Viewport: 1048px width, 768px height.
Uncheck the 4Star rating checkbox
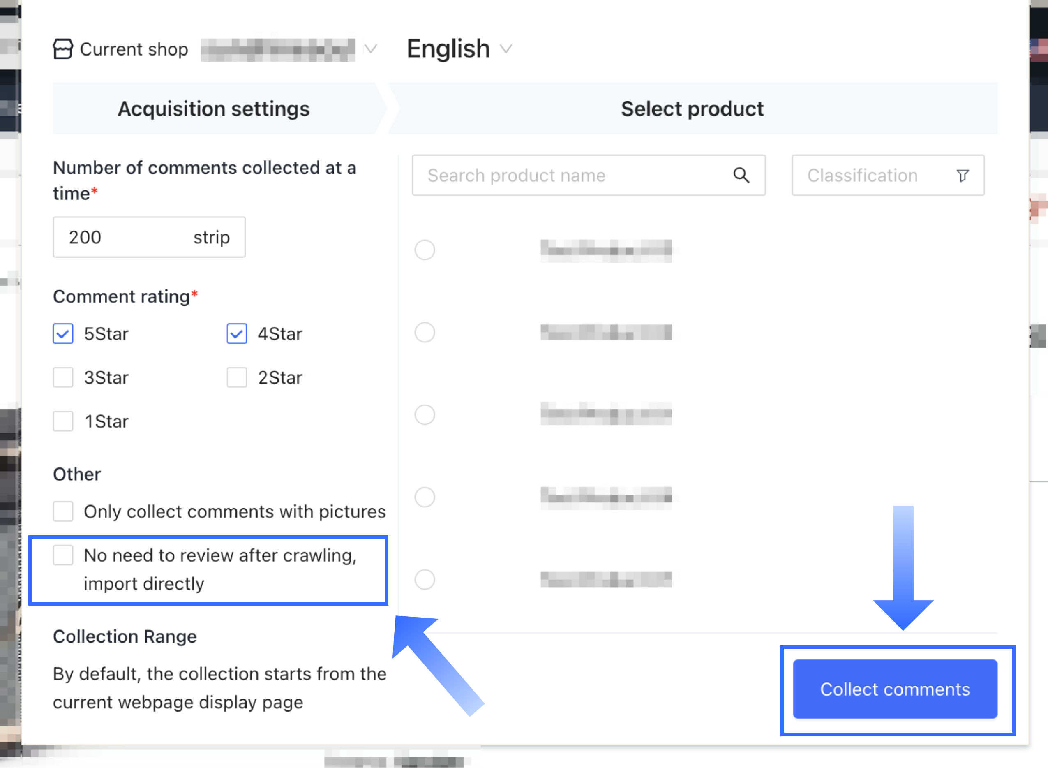(x=237, y=334)
